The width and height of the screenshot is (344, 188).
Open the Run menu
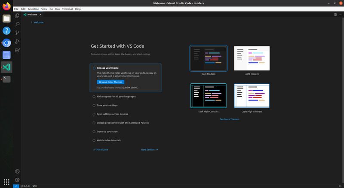58,9
